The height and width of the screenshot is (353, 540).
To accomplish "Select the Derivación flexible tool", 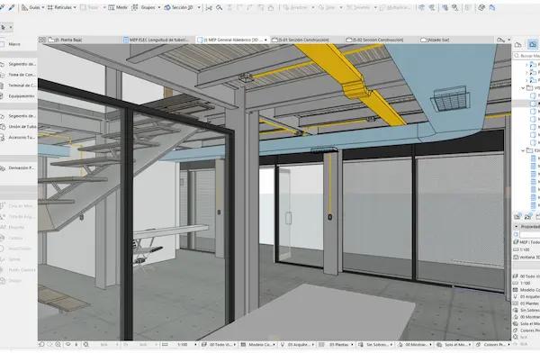I will click(x=18, y=167).
